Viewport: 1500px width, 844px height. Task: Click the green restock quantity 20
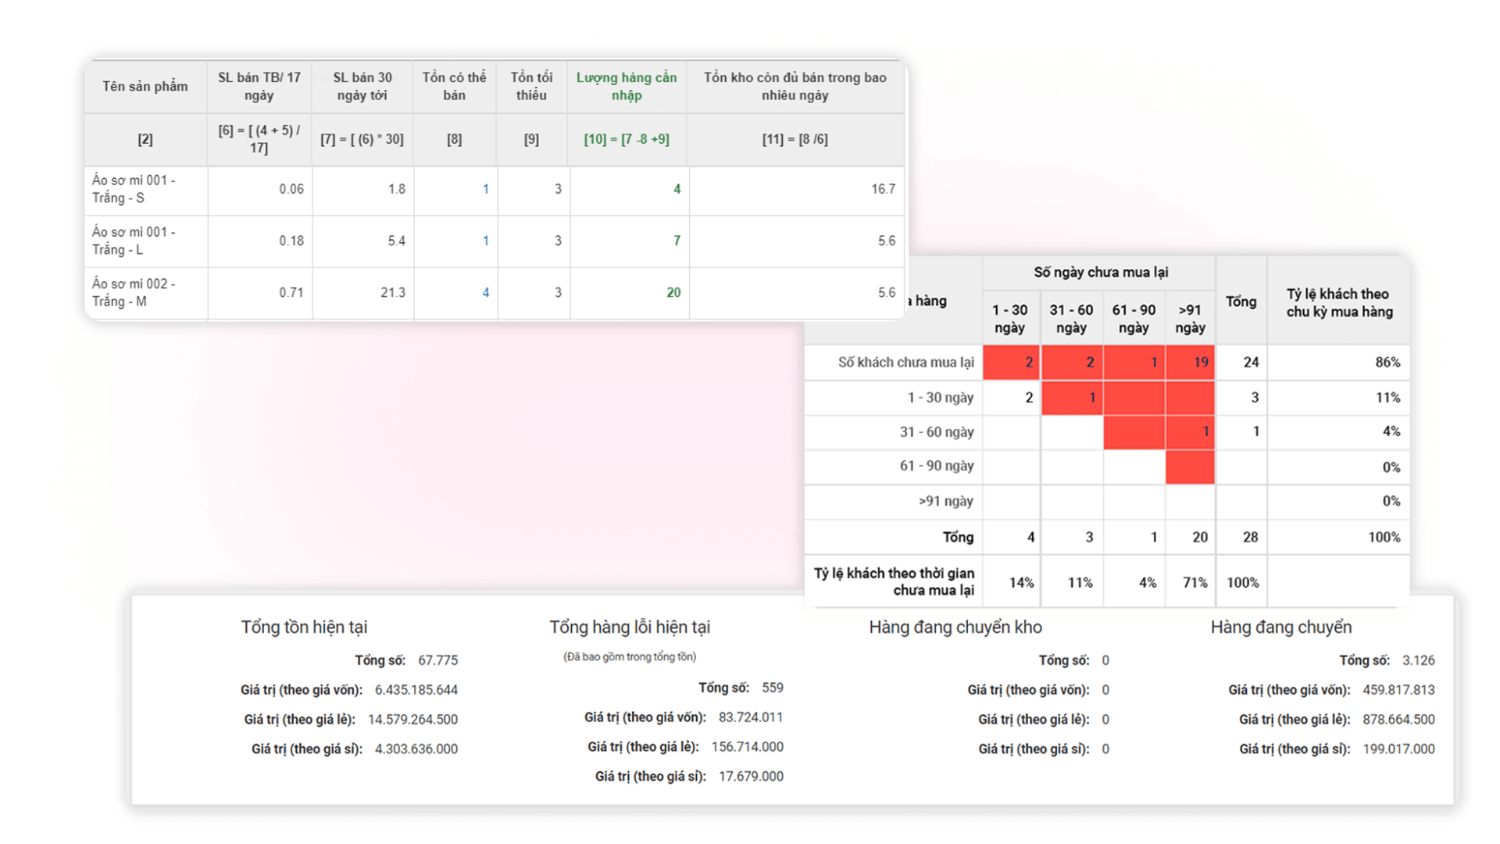[x=673, y=292]
